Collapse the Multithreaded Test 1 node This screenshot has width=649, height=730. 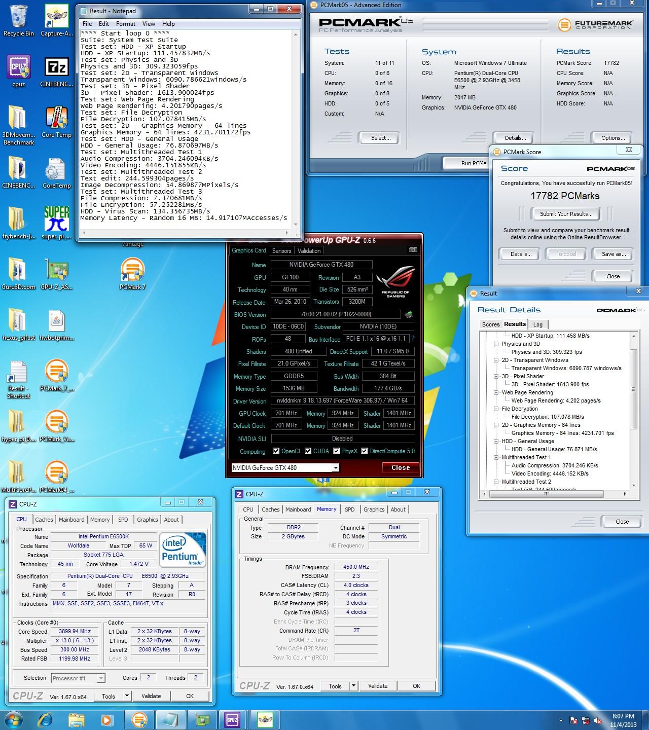(496, 457)
